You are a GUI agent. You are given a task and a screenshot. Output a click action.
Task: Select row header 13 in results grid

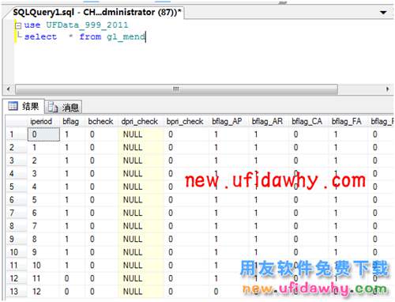17,292
